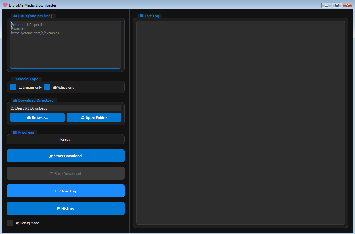Close the EroMe Media Downloader window
Viewport: 355px width, 234px height.
[348, 5]
